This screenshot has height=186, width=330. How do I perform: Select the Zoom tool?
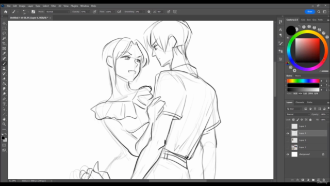coord(4,124)
